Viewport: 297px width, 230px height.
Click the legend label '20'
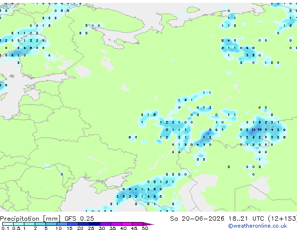80,228
